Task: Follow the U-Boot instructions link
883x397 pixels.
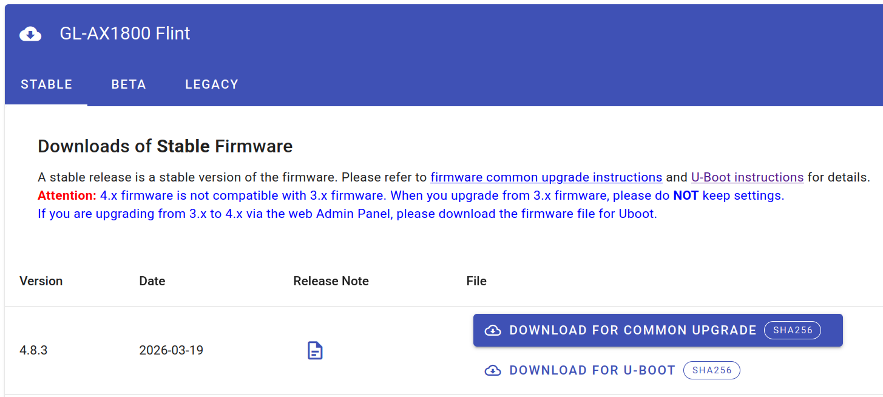Action: tap(748, 177)
